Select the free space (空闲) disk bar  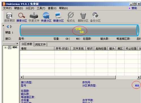pos(79,30)
